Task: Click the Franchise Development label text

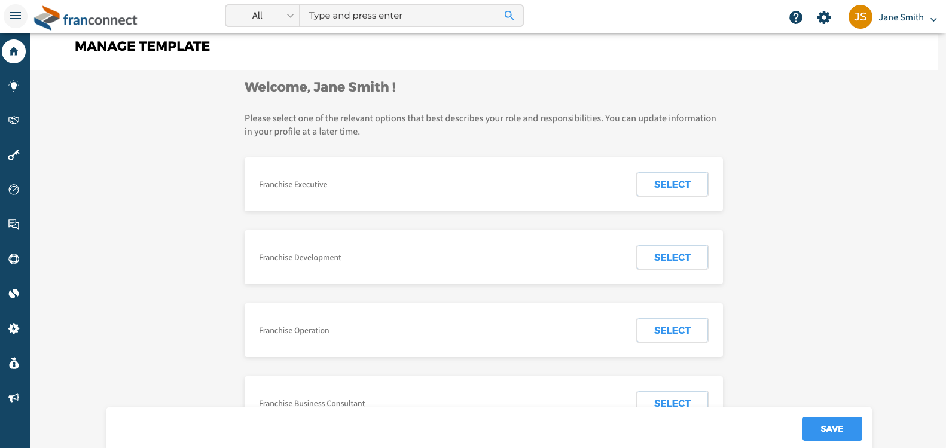Action: pos(300,257)
